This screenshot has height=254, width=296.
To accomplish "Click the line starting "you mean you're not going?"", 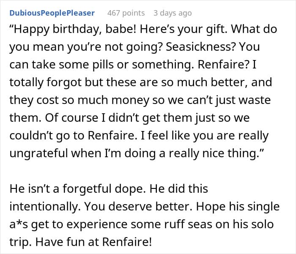I will (x=134, y=47).
